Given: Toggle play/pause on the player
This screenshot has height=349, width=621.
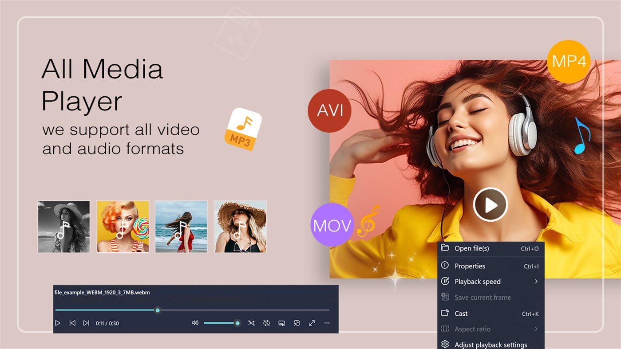Looking at the screenshot, I should pos(57,323).
